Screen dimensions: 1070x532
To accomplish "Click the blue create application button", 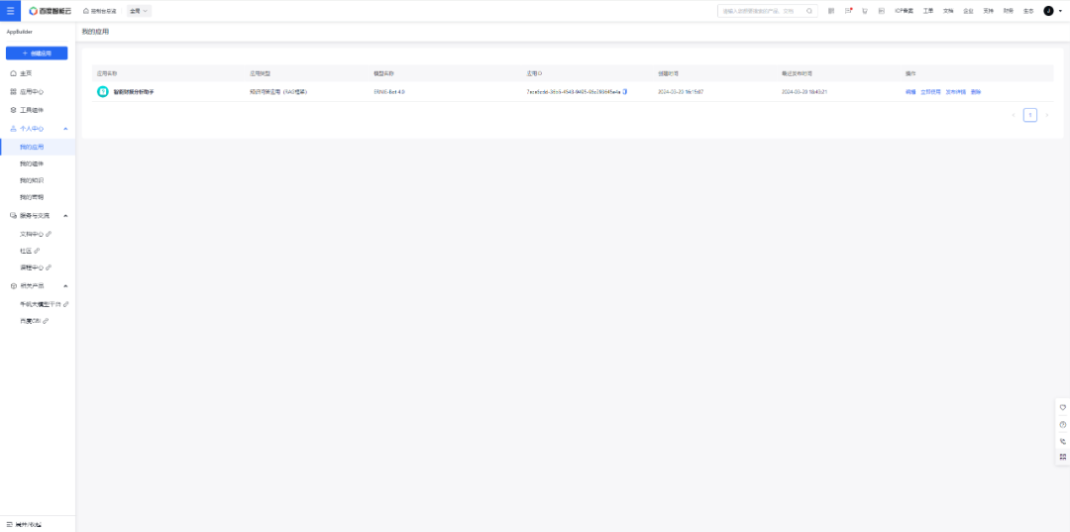I will (37, 53).
